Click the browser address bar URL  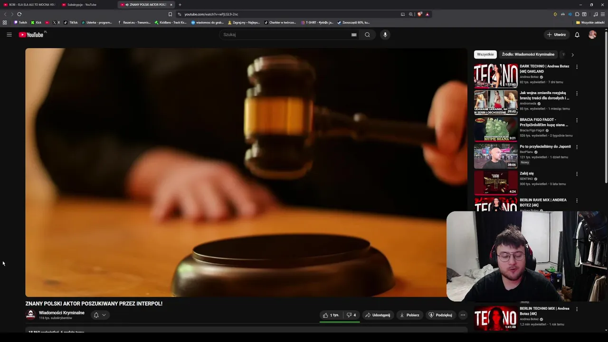tap(211, 14)
